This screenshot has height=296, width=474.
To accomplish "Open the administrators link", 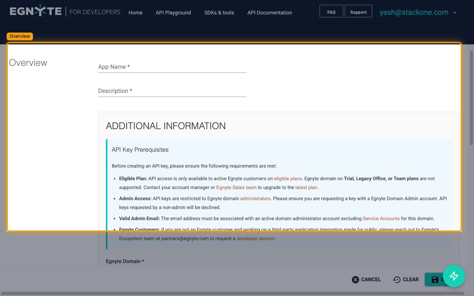I will pos(255,198).
